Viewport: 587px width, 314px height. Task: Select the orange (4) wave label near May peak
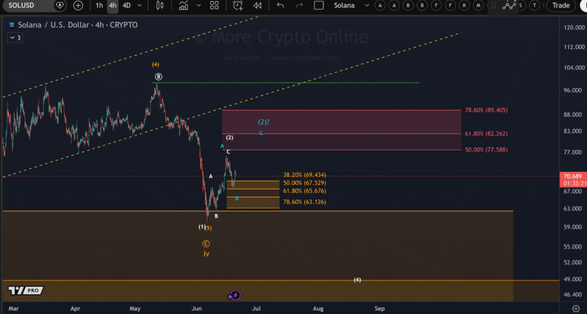click(155, 65)
